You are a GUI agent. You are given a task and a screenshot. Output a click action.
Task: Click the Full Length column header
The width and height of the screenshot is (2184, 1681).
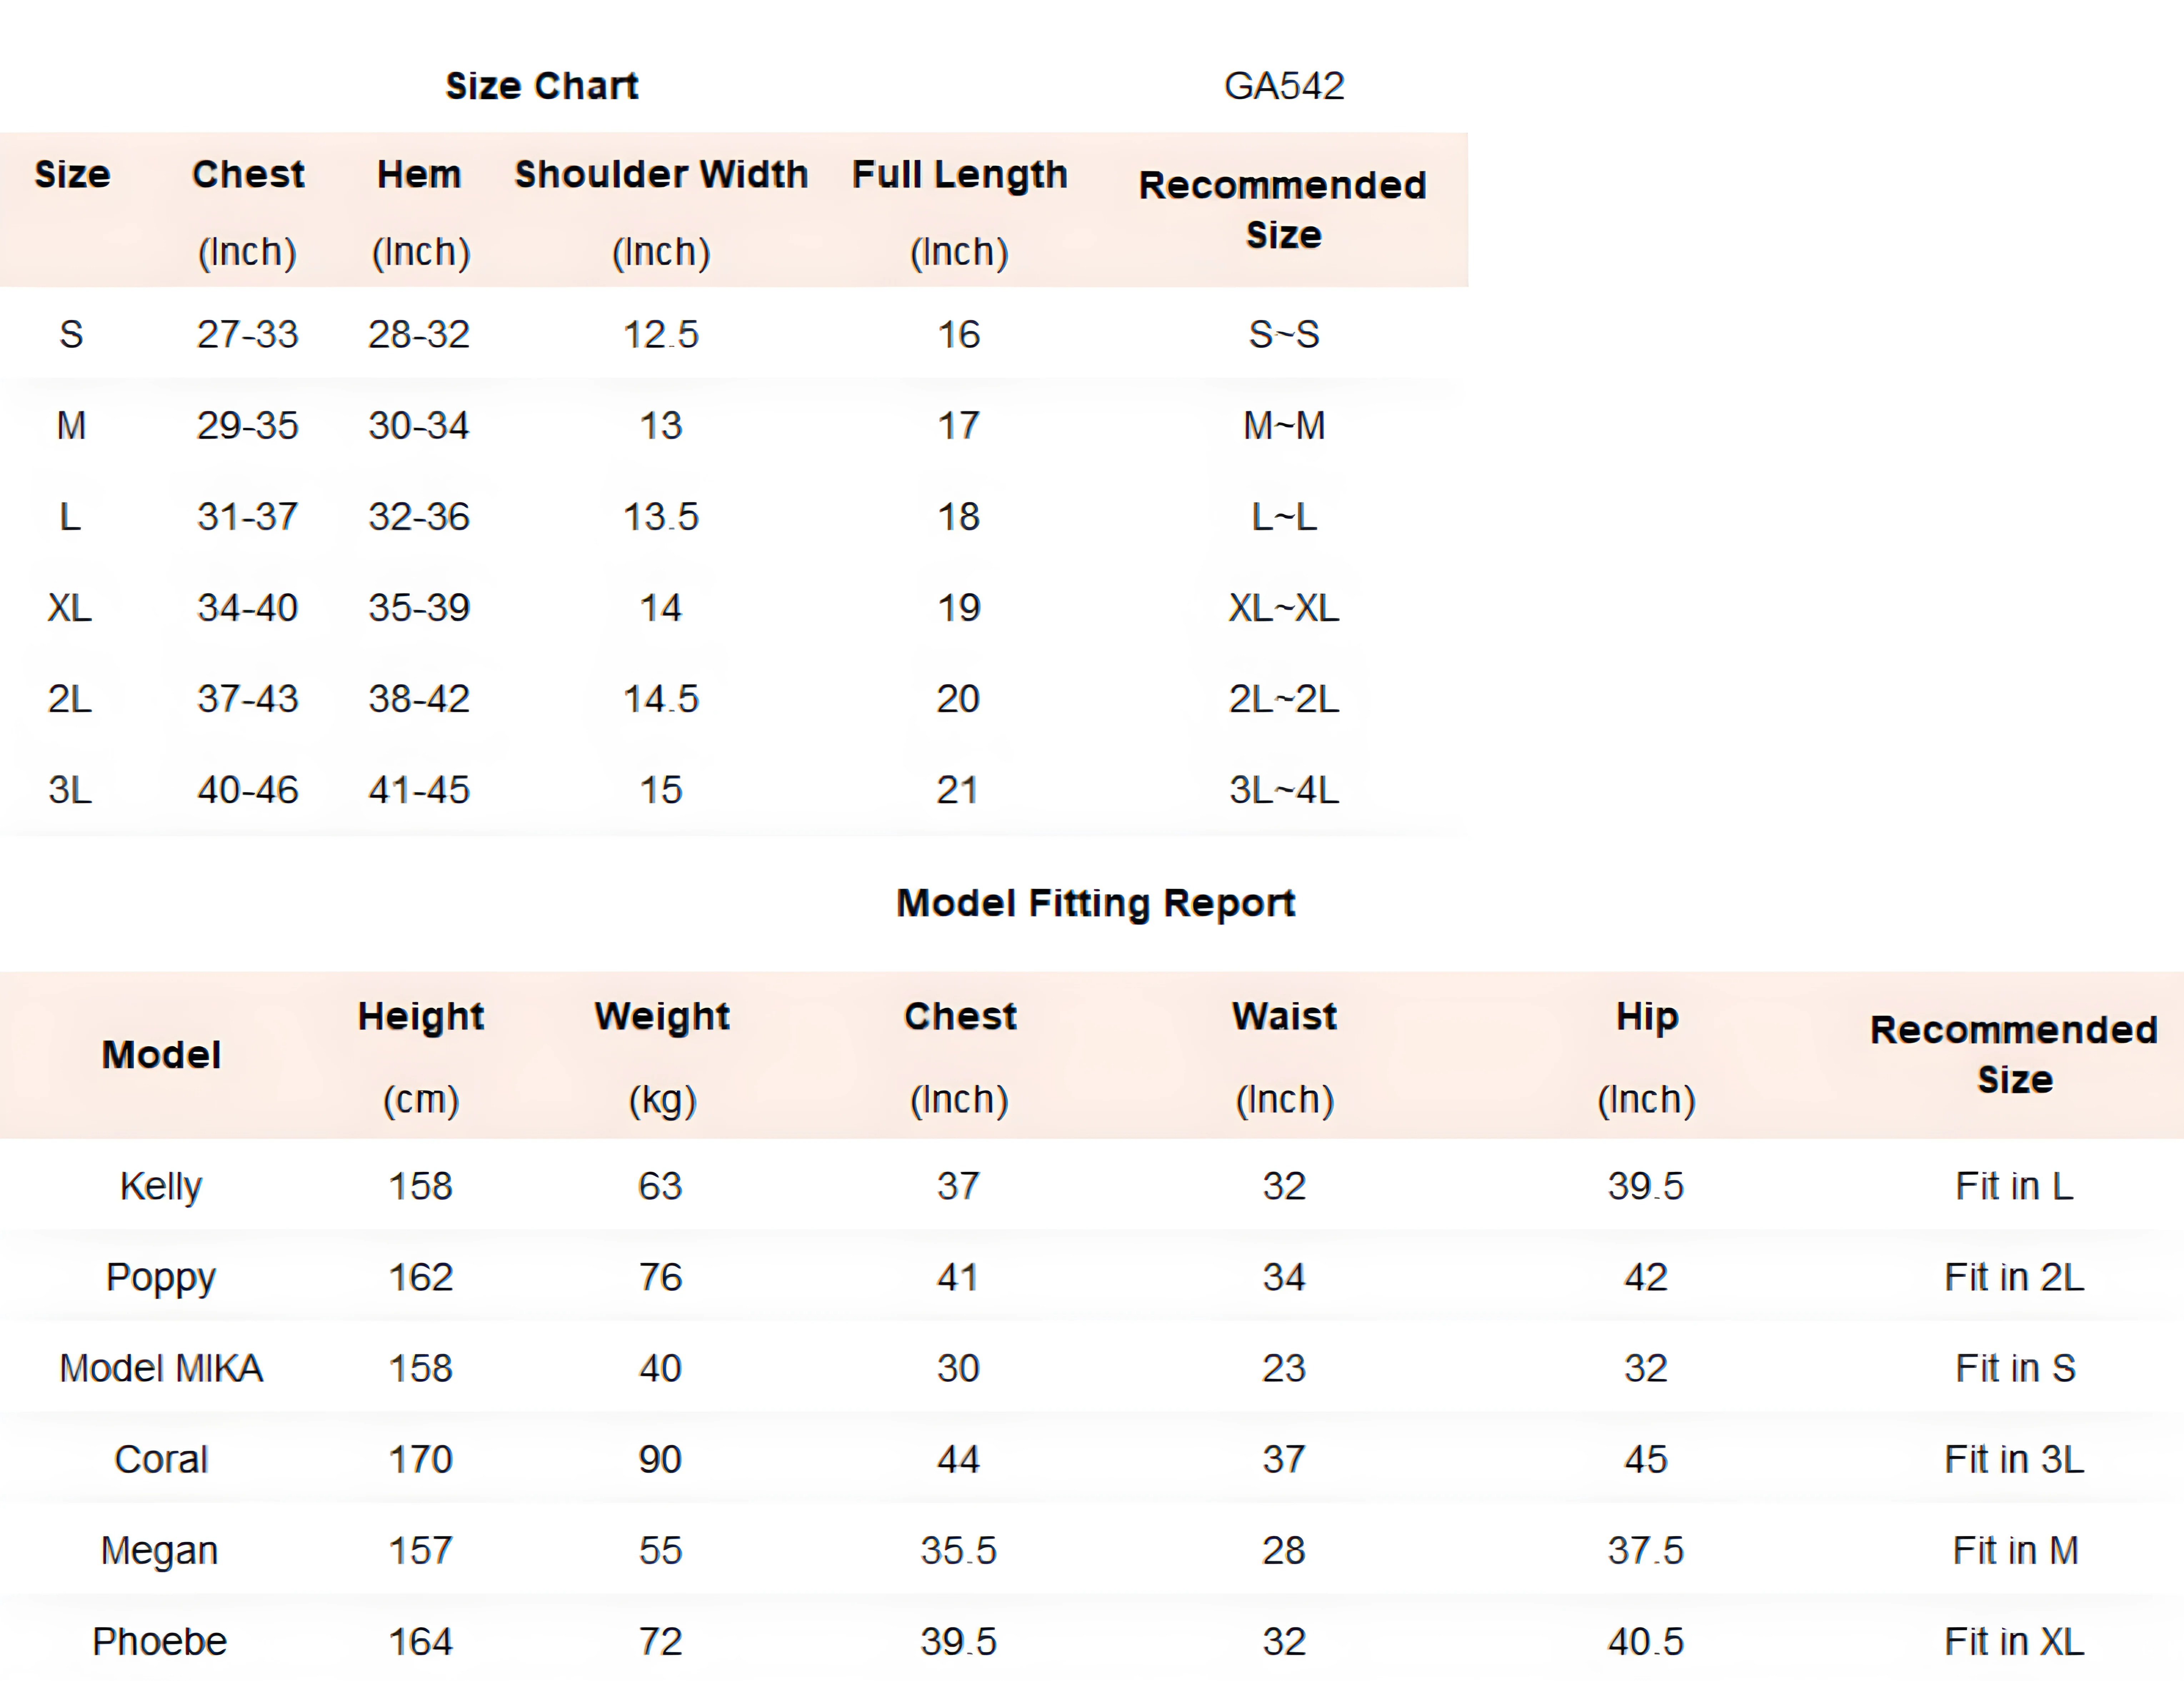tap(959, 174)
